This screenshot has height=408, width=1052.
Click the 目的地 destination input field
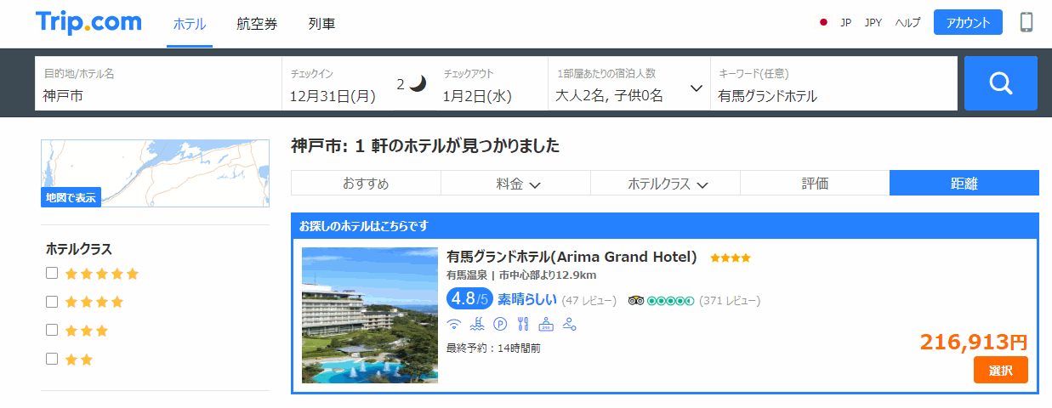(x=158, y=83)
